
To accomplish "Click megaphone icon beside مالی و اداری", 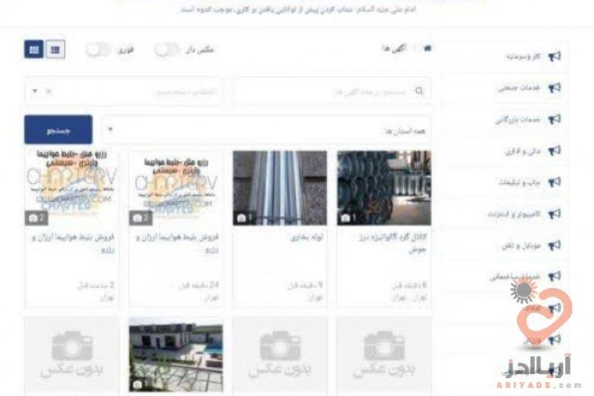I will coord(554,151).
